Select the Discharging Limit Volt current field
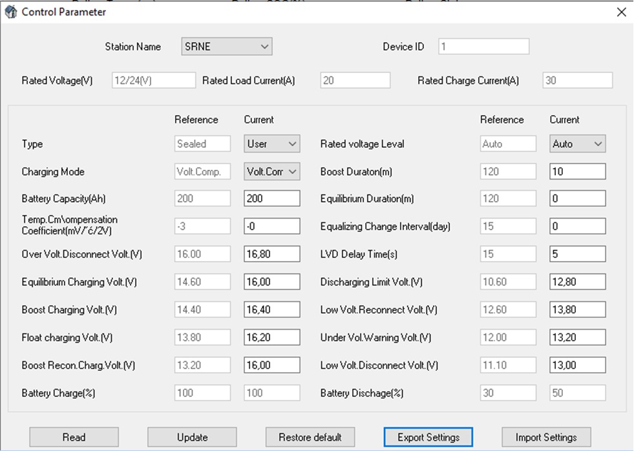The image size is (634, 451). tap(578, 282)
